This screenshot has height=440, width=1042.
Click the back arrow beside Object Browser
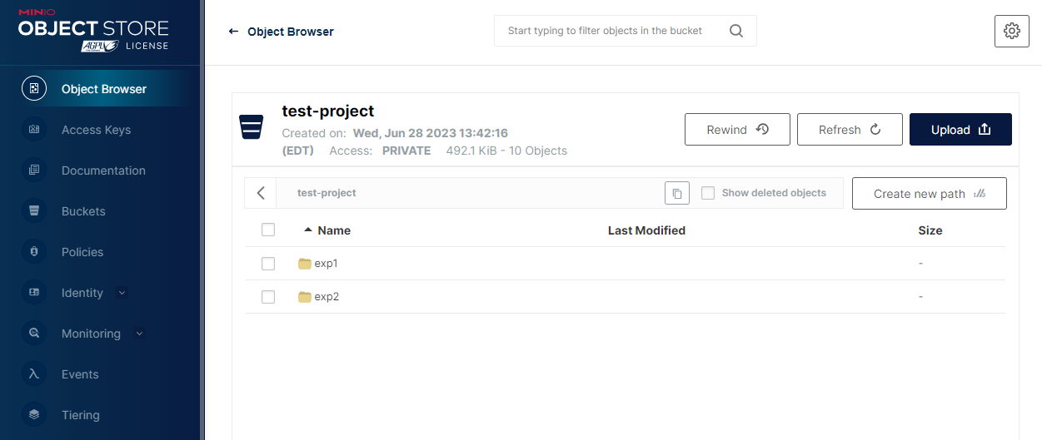(x=233, y=32)
